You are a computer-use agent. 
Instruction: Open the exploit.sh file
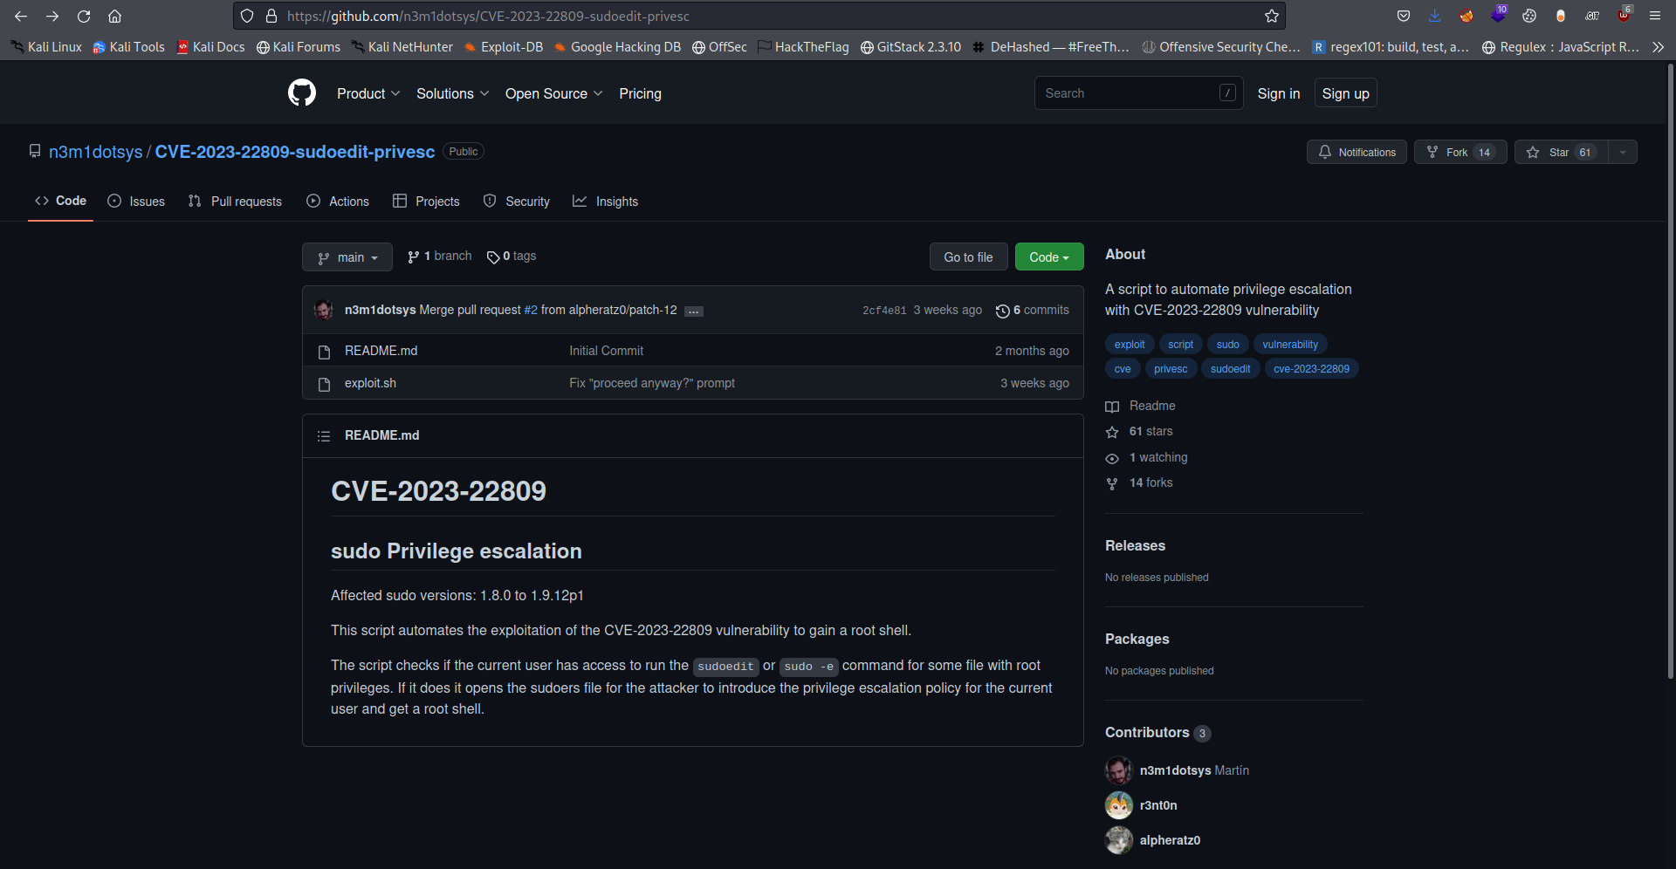370,383
